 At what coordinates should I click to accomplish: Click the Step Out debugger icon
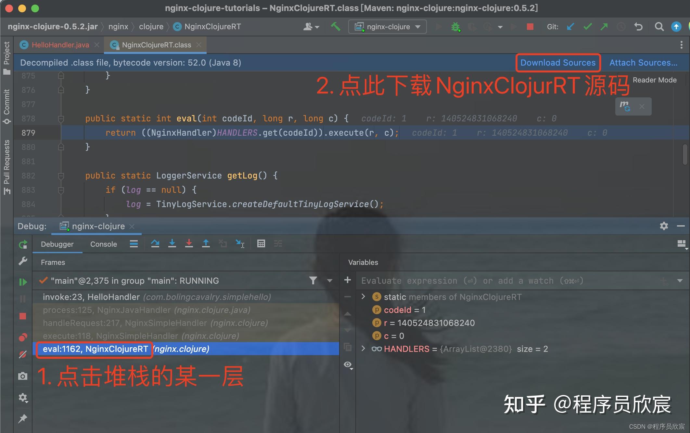click(206, 244)
